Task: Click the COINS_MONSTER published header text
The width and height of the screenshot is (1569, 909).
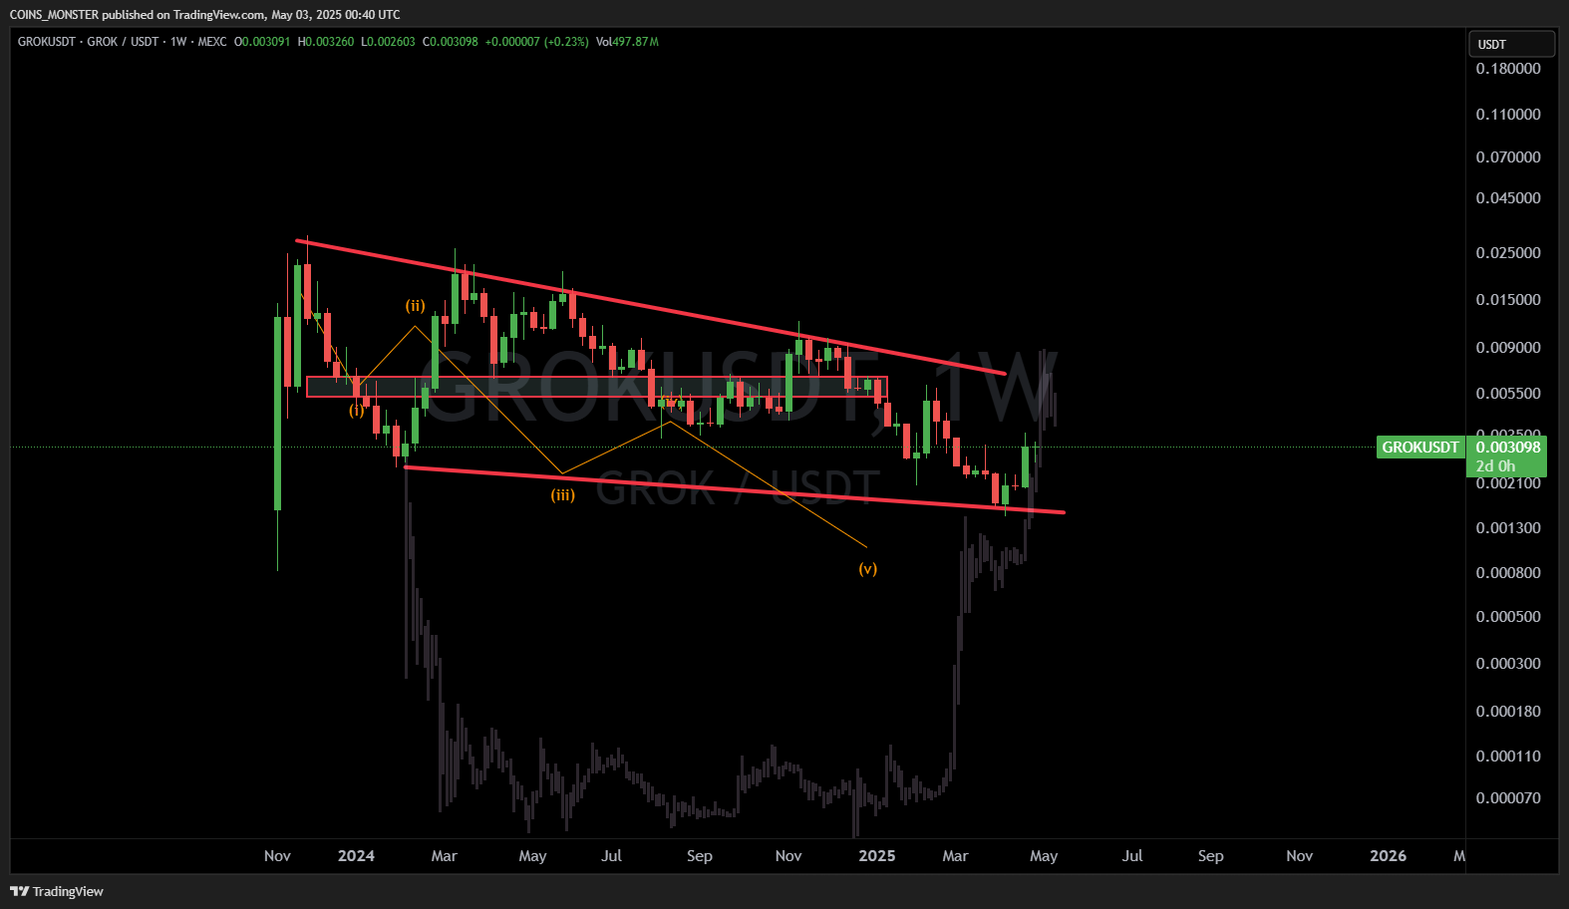Action: 204,14
